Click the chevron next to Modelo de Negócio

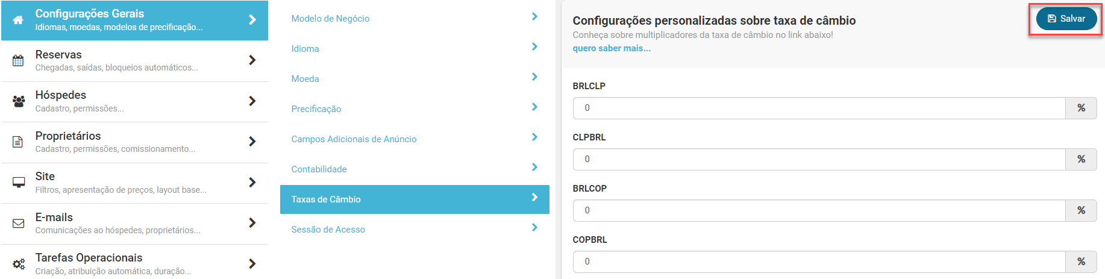tap(534, 17)
